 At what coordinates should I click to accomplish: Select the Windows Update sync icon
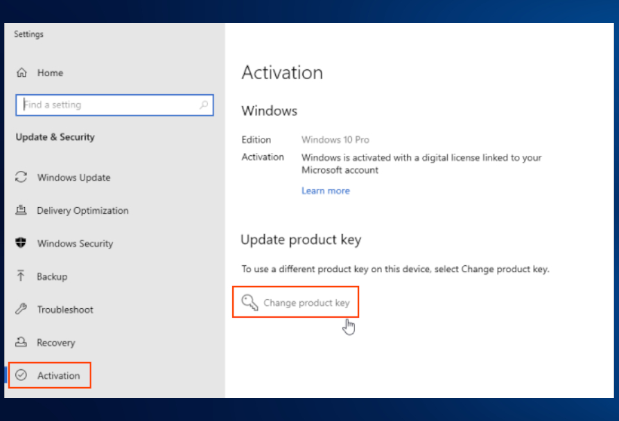(x=23, y=177)
